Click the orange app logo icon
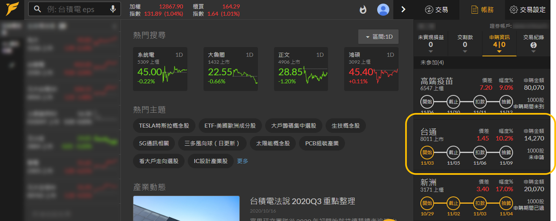The height and width of the screenshot is (221, 556). point(12,9)
